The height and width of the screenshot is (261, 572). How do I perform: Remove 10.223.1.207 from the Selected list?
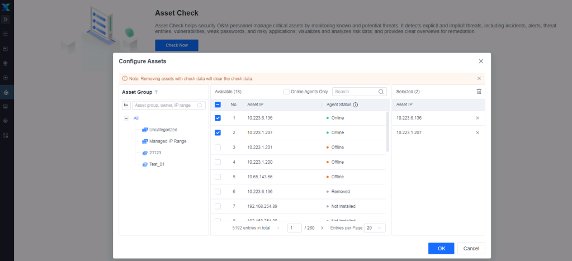click(x=478, y=132)
